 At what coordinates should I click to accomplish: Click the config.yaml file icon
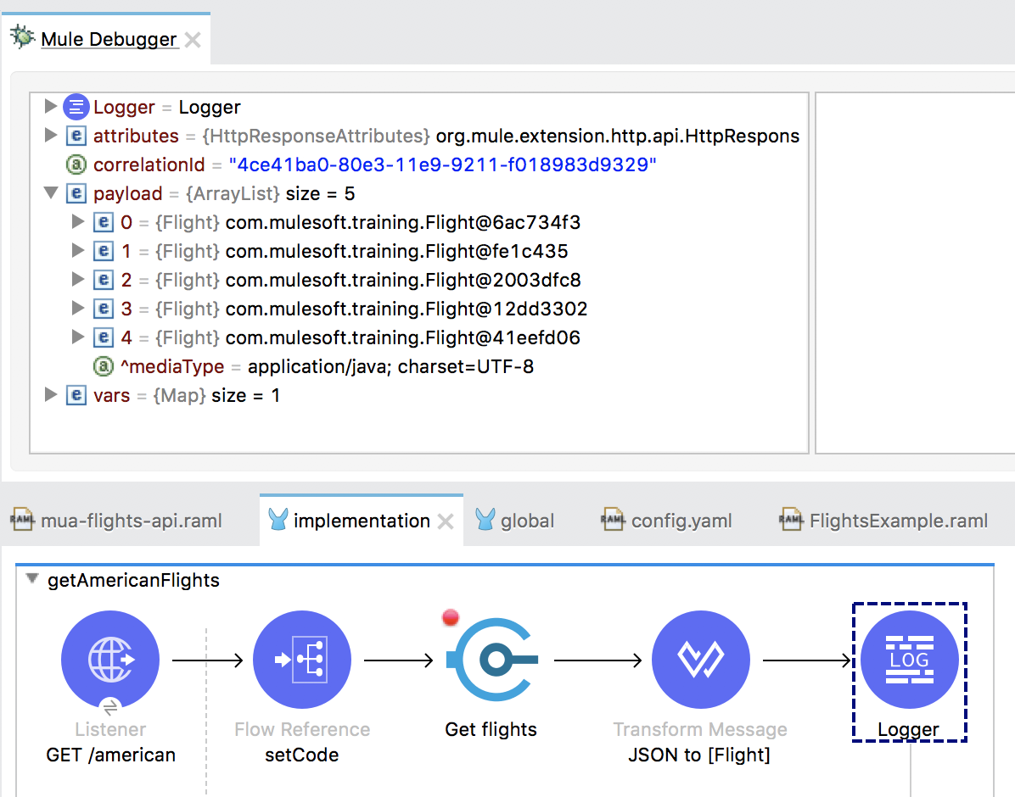613,520
